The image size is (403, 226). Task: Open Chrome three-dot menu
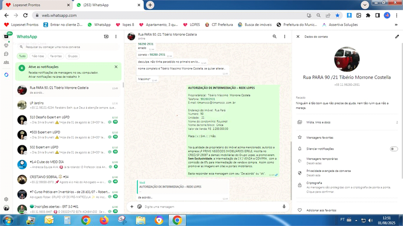point(397,15)
